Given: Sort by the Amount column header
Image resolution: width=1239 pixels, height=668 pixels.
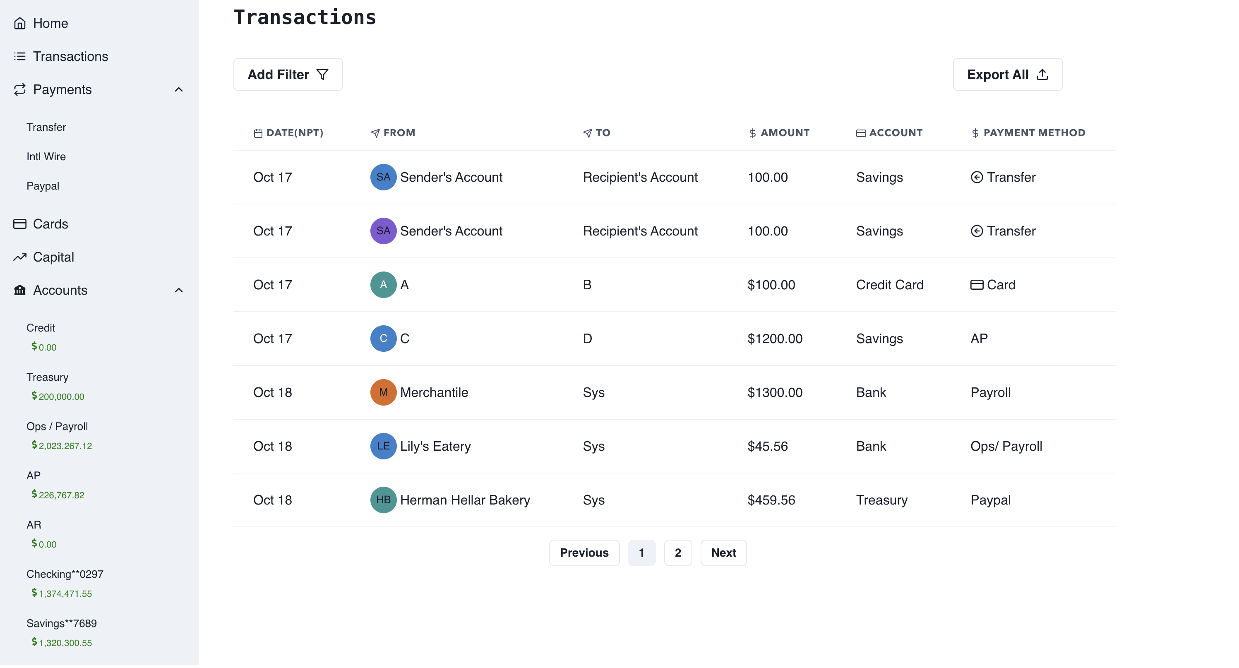Looking at the screenshot, I should point(785,133).
